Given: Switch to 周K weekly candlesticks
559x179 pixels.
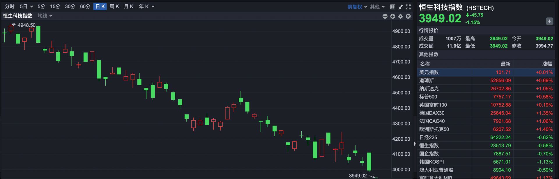Looking at the screenshot, I should (114, 6).
